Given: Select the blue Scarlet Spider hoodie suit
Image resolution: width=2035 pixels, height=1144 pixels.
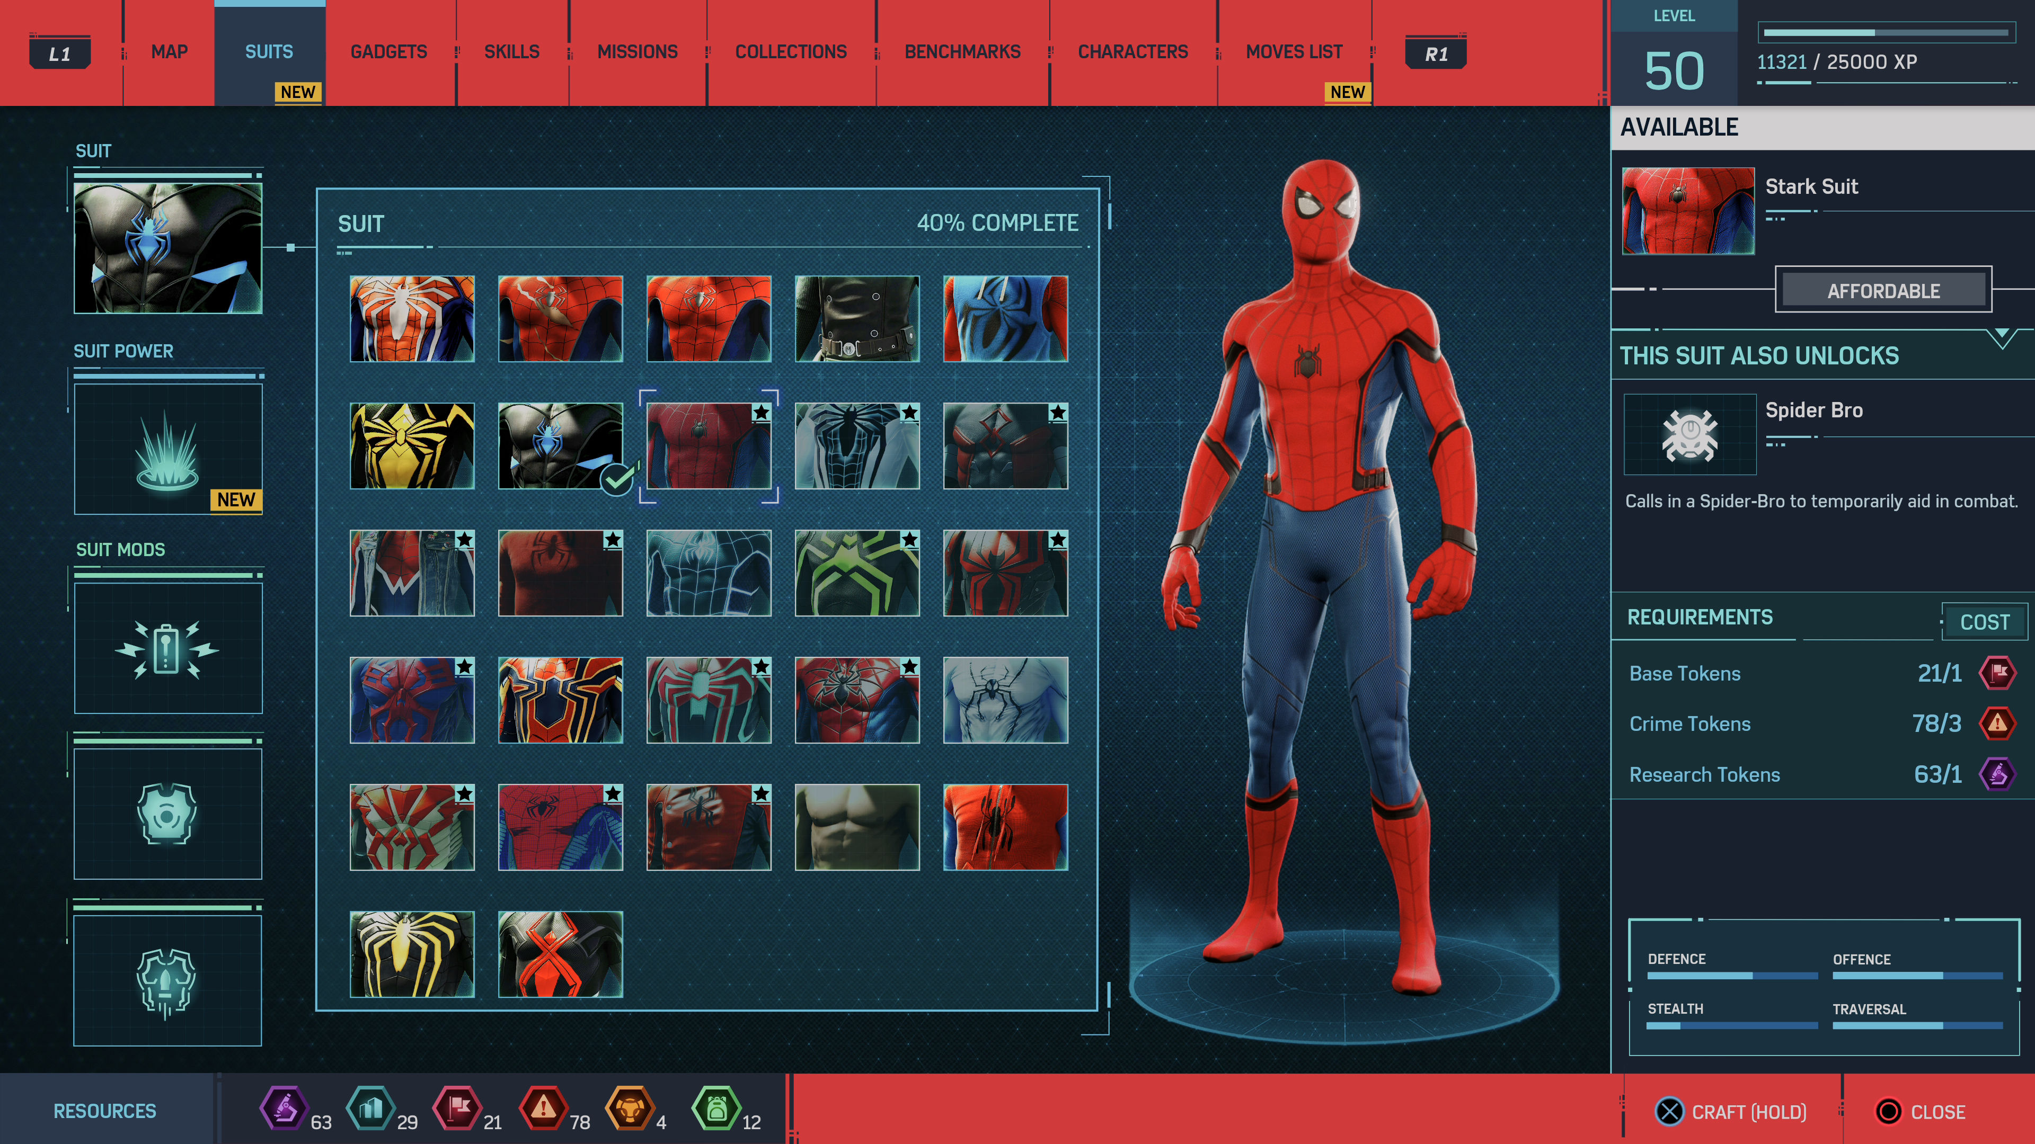Looking at the screenshot, I should [1006, 319].
